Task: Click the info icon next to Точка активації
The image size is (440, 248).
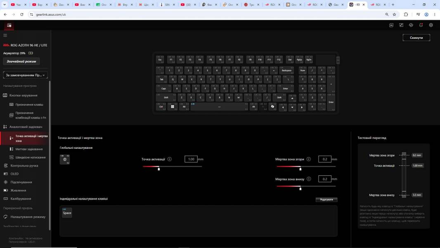Action: point(170,159)
